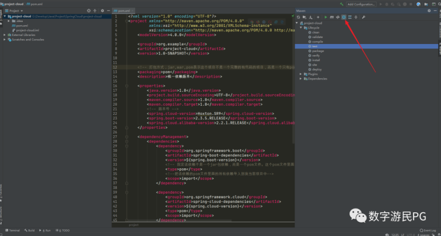This screenshot has height=236, width=441.
Task: Run the selected Maven build (green arrow)
Action: pyautogui.click(x=325, y=17)
